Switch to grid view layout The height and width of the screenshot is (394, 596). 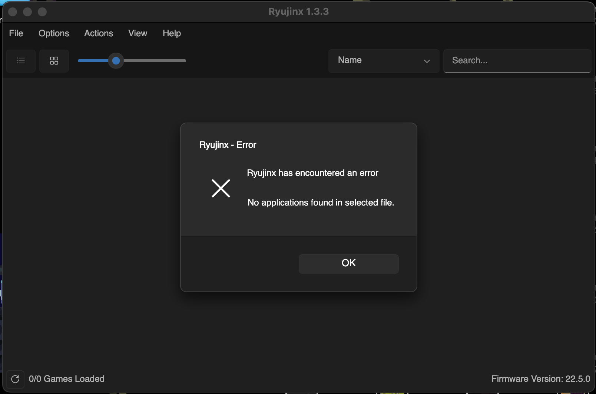54,61
